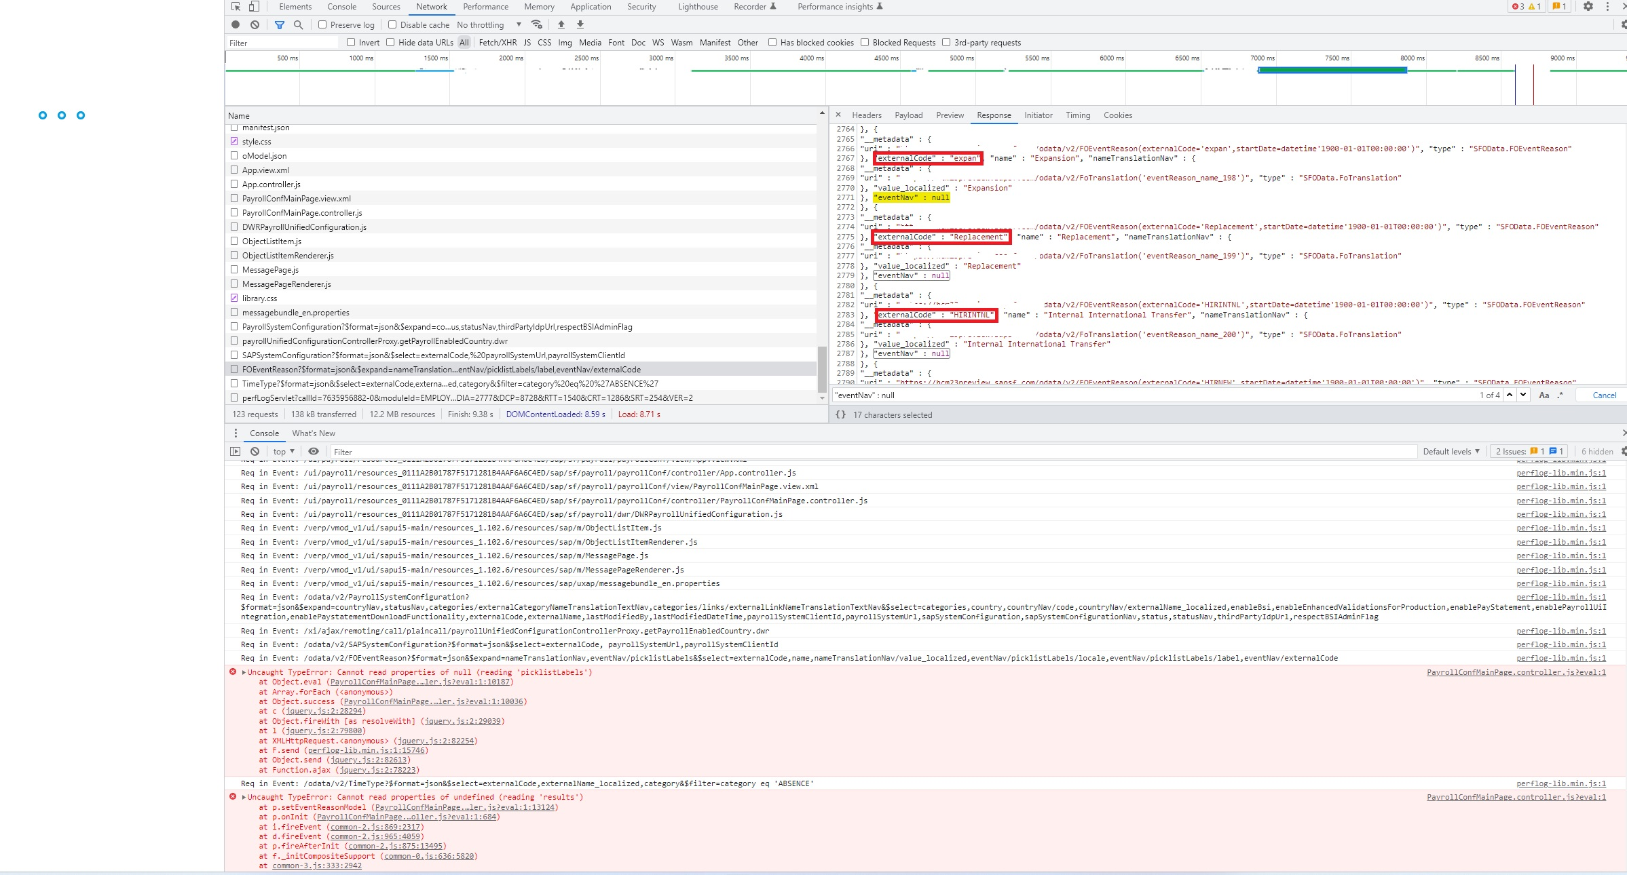Activate the inspect element picker icon
Screen dimensions: 1627x875
click(x=236, y=7)
